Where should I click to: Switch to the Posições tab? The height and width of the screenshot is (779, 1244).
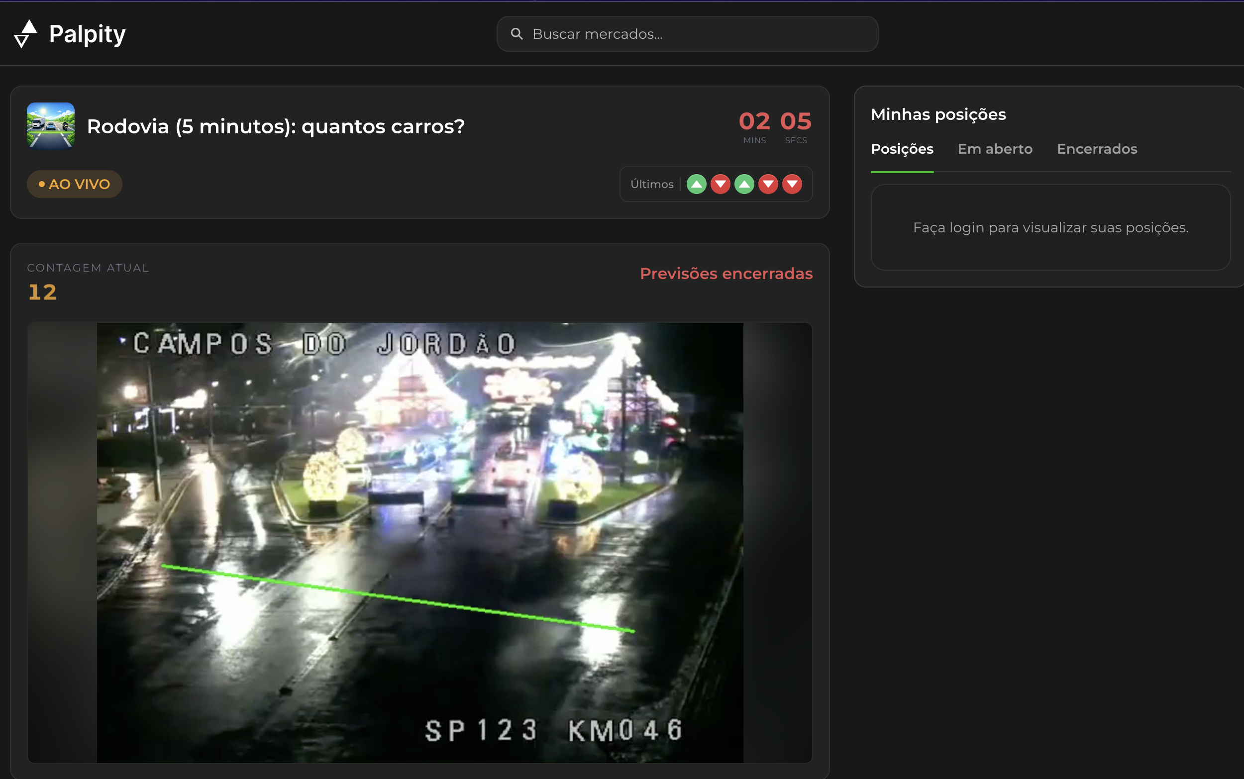point(902,149)
